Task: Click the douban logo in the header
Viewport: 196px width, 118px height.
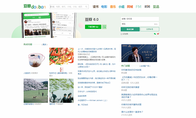Action: click(35, 7)
